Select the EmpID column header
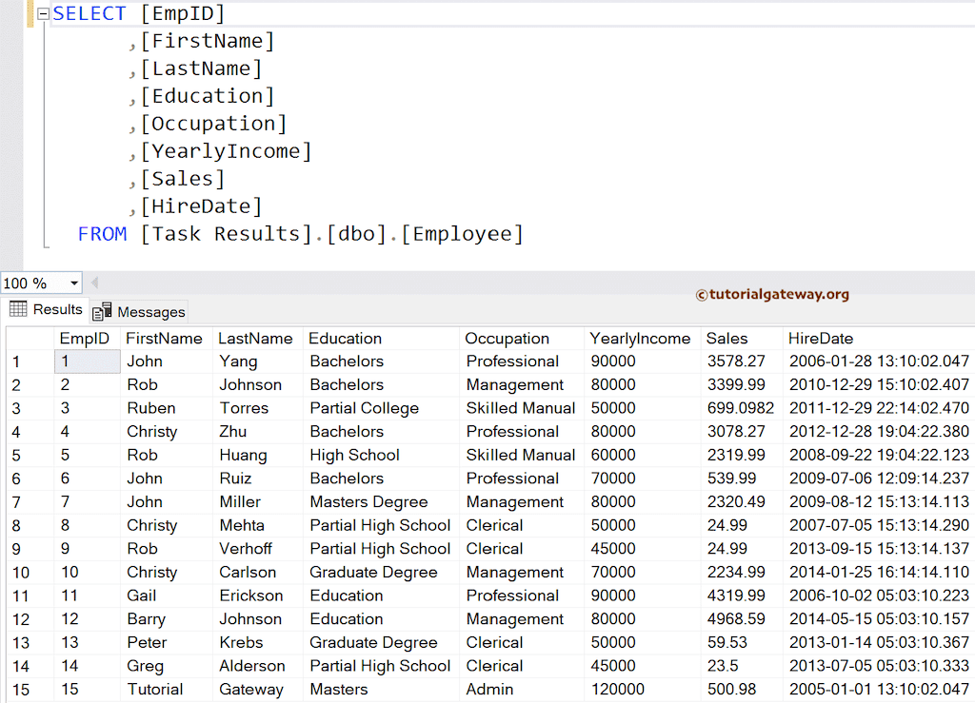 tap(85, 339)
